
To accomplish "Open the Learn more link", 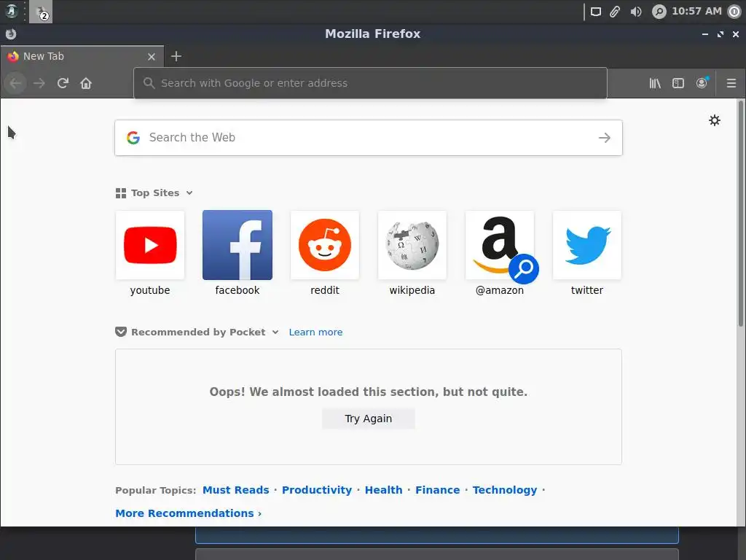I will tap(315, 332).
